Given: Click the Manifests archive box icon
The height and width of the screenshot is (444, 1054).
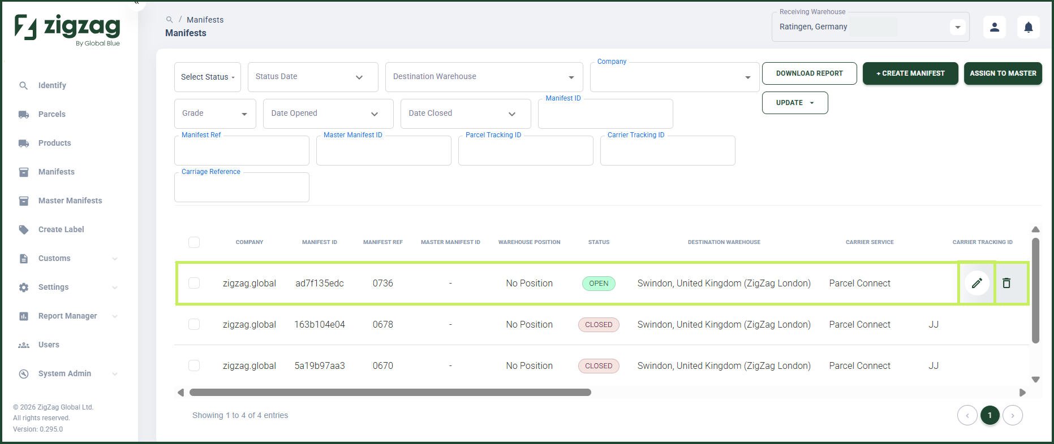Looking at the screenshot, I should [x=24, y=172].
